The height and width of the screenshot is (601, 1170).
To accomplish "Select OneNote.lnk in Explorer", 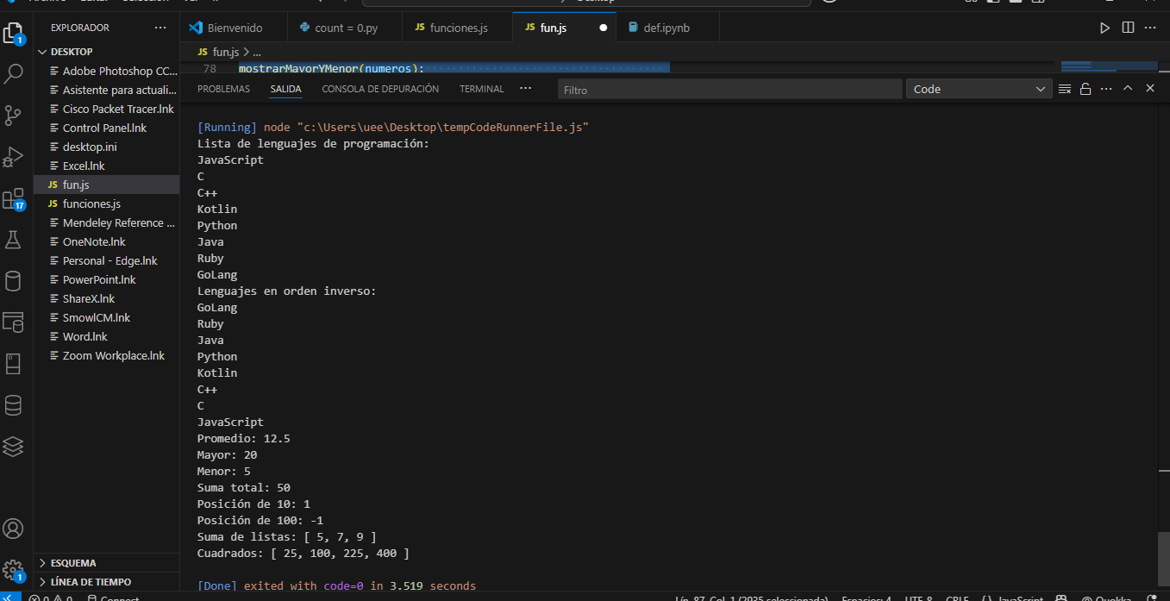I will [x=108, y=241].
